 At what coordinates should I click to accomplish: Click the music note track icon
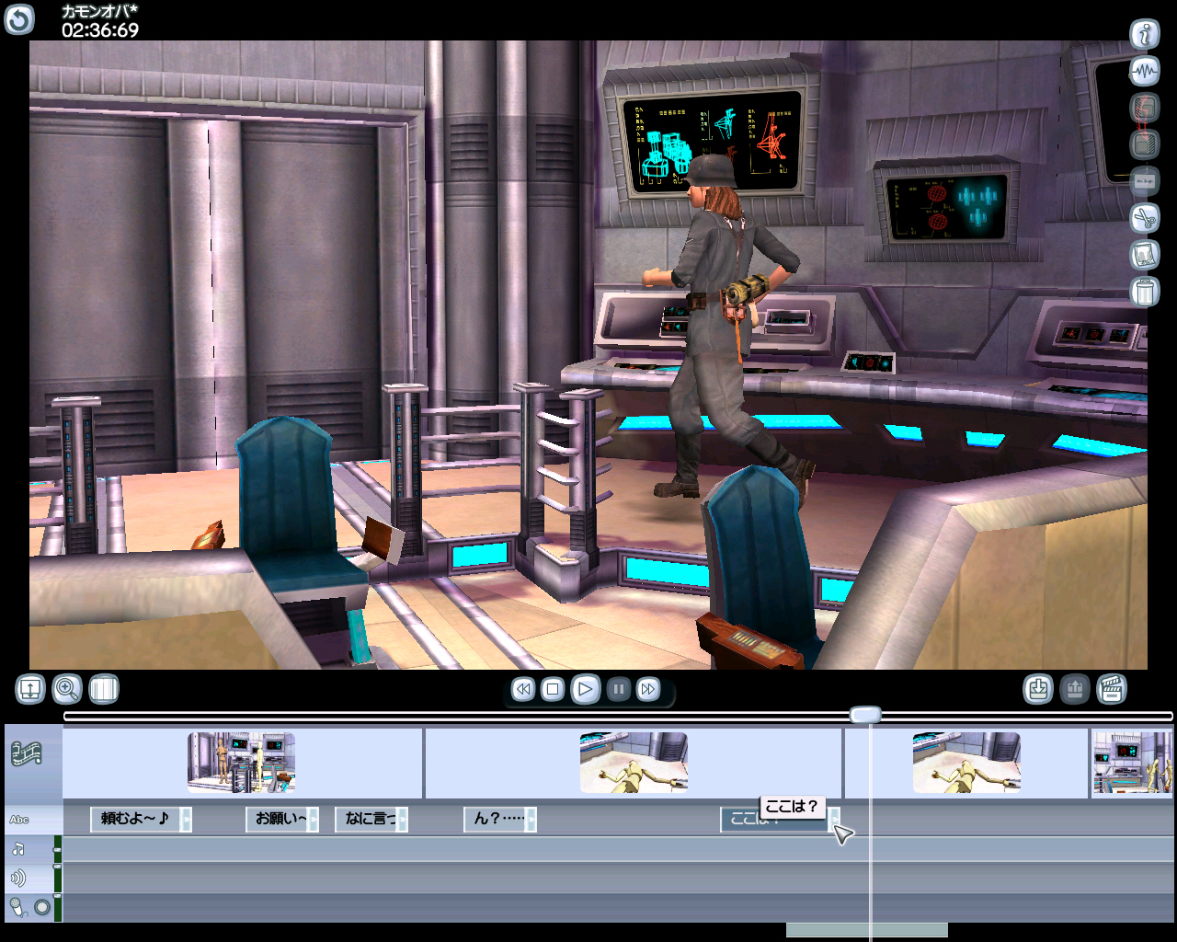(18, 849)
